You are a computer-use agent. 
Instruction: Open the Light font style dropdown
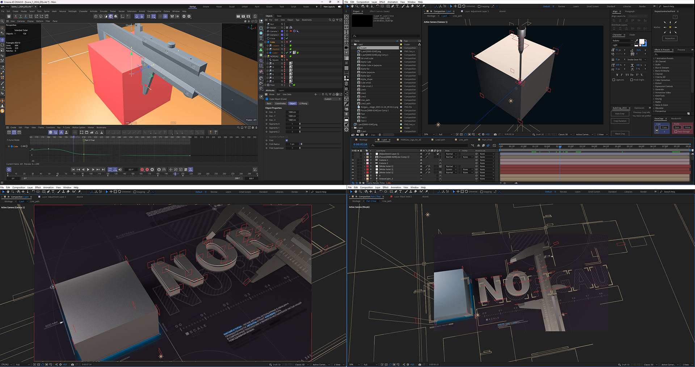[623, 45]
